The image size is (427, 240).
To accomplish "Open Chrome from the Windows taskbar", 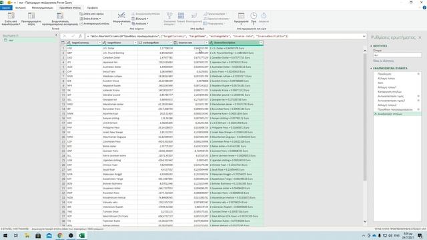I will (60, 235).
